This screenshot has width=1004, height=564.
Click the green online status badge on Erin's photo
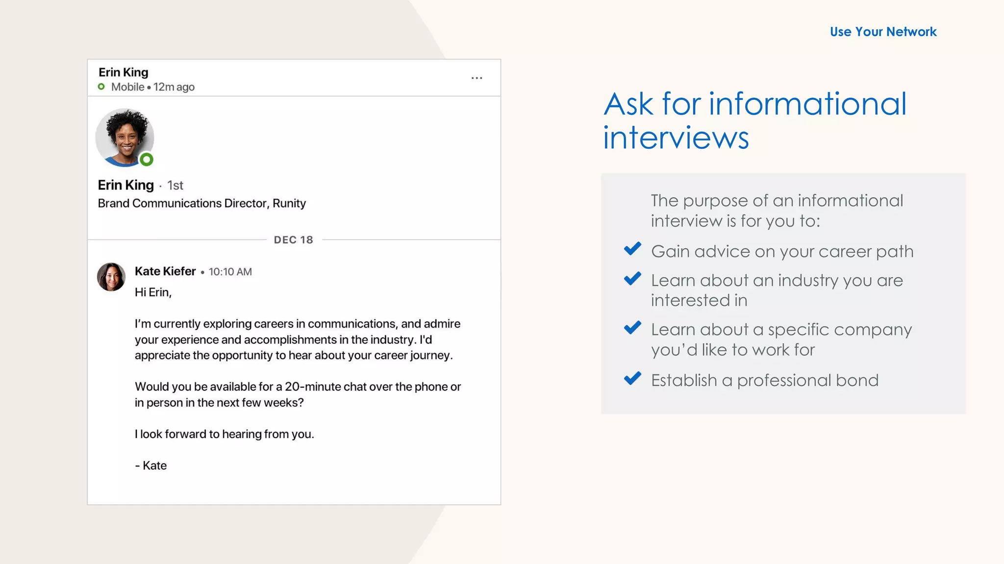(147, 160)
